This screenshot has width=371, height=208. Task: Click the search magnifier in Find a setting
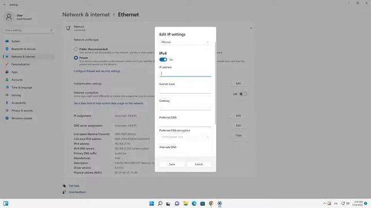[51, 30]
